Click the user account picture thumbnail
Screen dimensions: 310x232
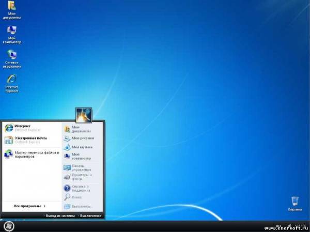pyautogui.click(x=84, y=115)
